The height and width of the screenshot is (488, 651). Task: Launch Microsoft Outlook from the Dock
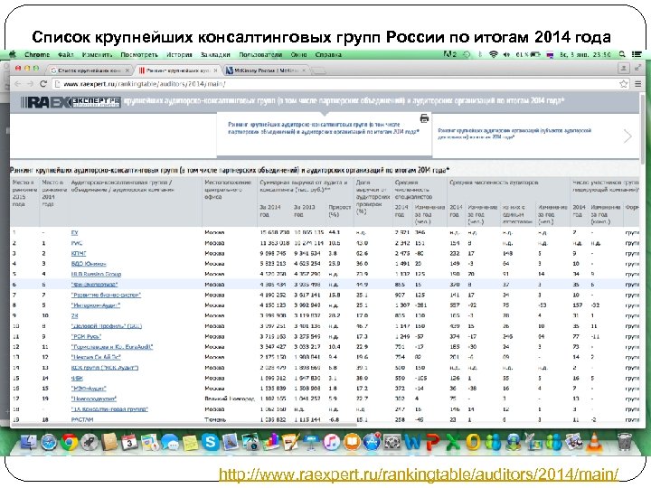(473, 442)
